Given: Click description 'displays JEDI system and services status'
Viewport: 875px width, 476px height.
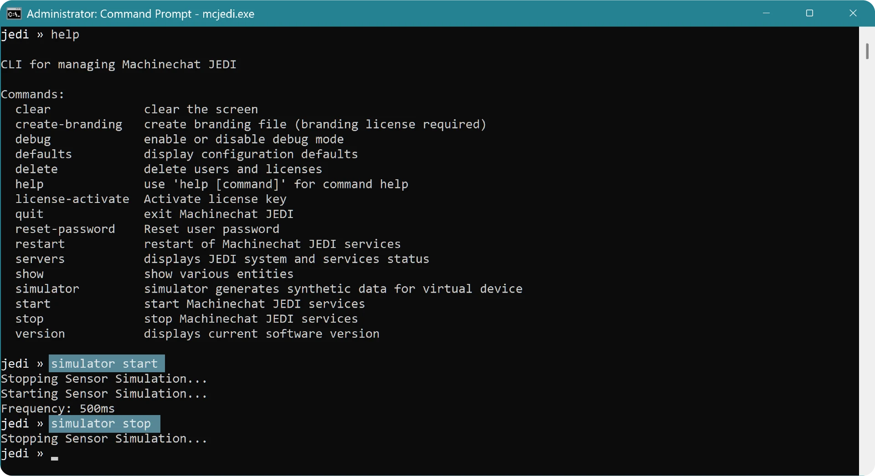Looking at the screenshot, I should [x=287, y=259].
